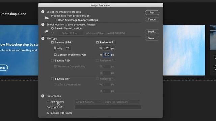Choose the Select Folder radio option

(x=52, y=33)
